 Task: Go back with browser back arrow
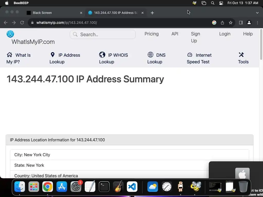pos(6,23)
